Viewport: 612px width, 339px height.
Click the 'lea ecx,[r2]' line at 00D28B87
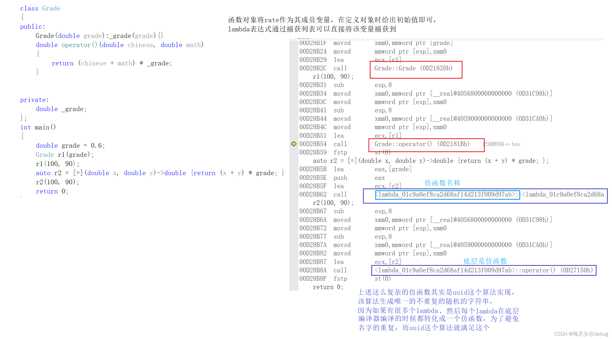click(350, 262)
